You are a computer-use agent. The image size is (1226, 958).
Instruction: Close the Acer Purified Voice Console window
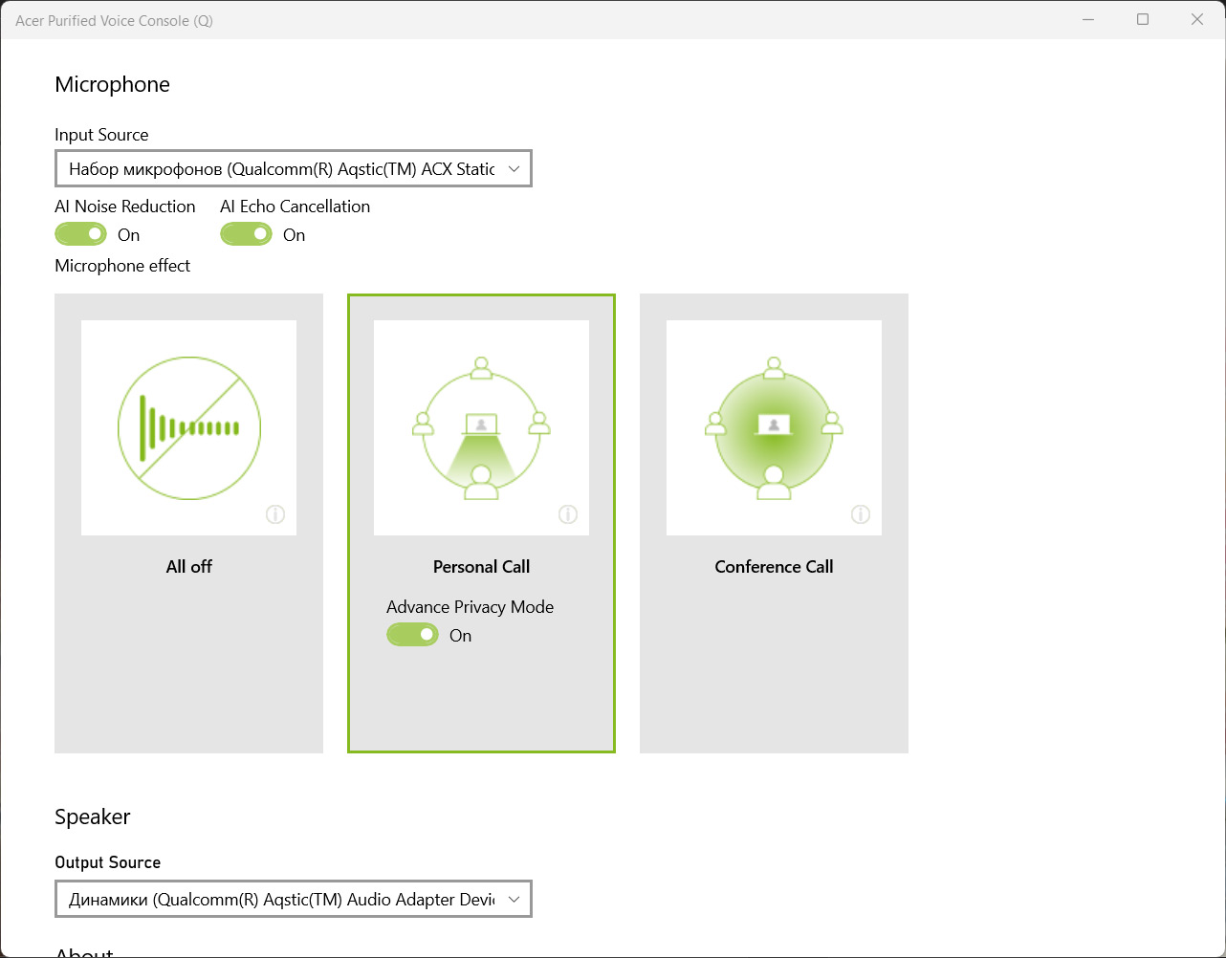[x=1197, y=19]
